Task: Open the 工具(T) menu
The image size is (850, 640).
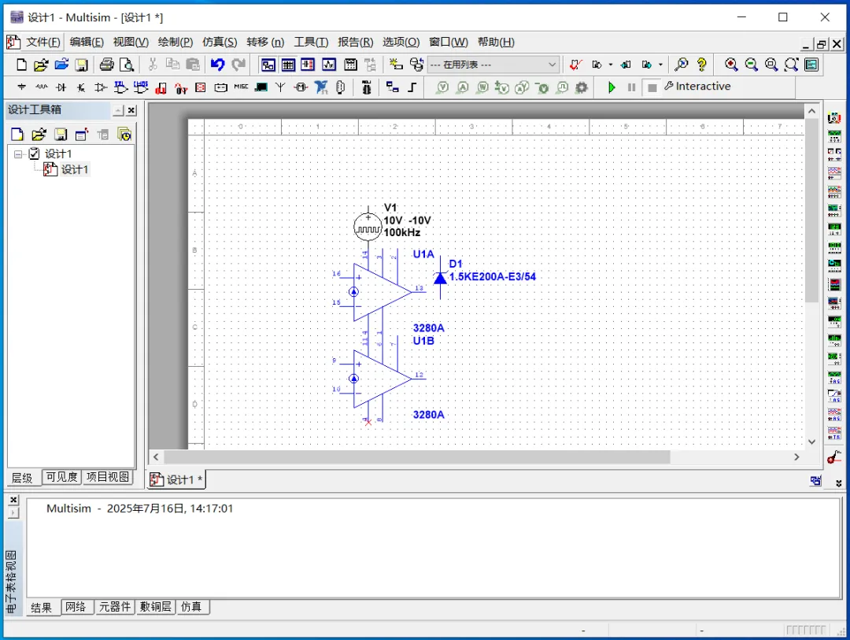Action: point(311,42)
